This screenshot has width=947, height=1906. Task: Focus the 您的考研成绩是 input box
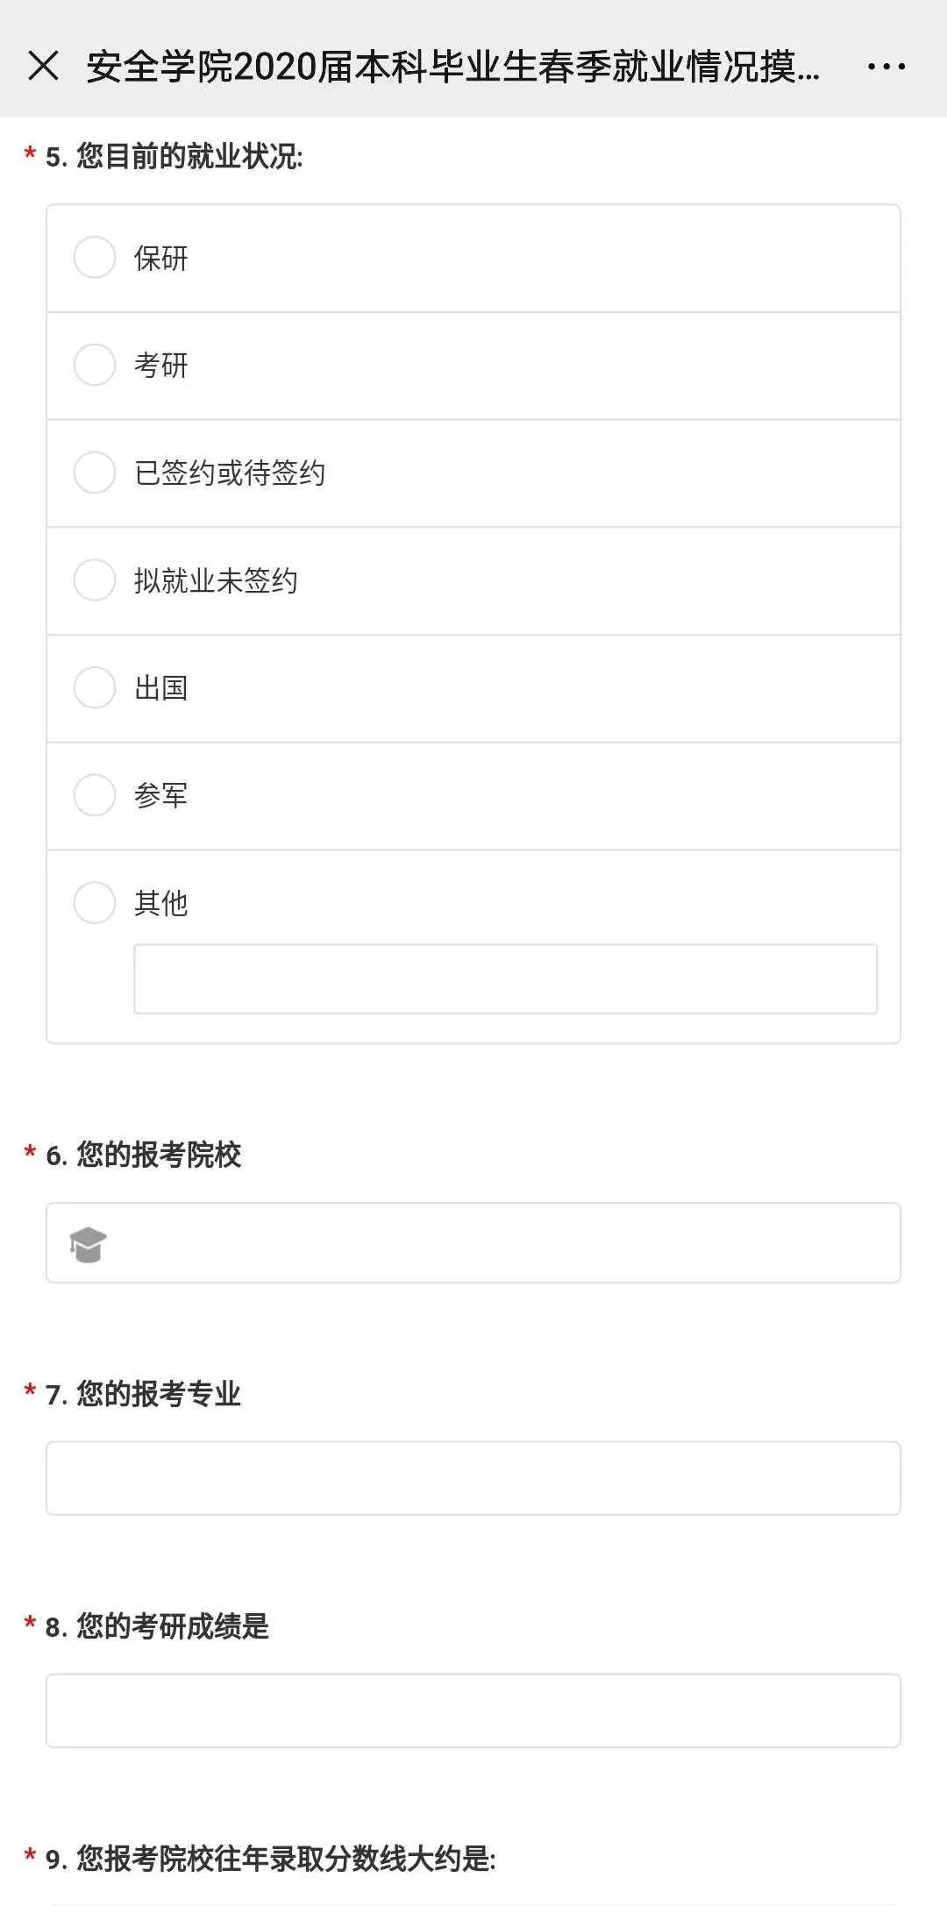pyautogui.click(x=473, y=1710)
